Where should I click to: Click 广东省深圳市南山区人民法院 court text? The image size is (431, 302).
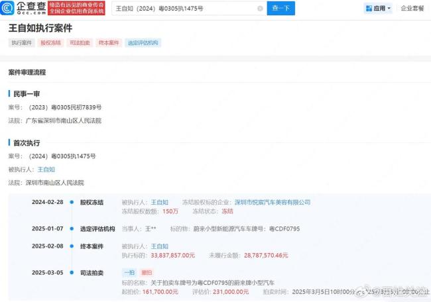coord(64,121)
